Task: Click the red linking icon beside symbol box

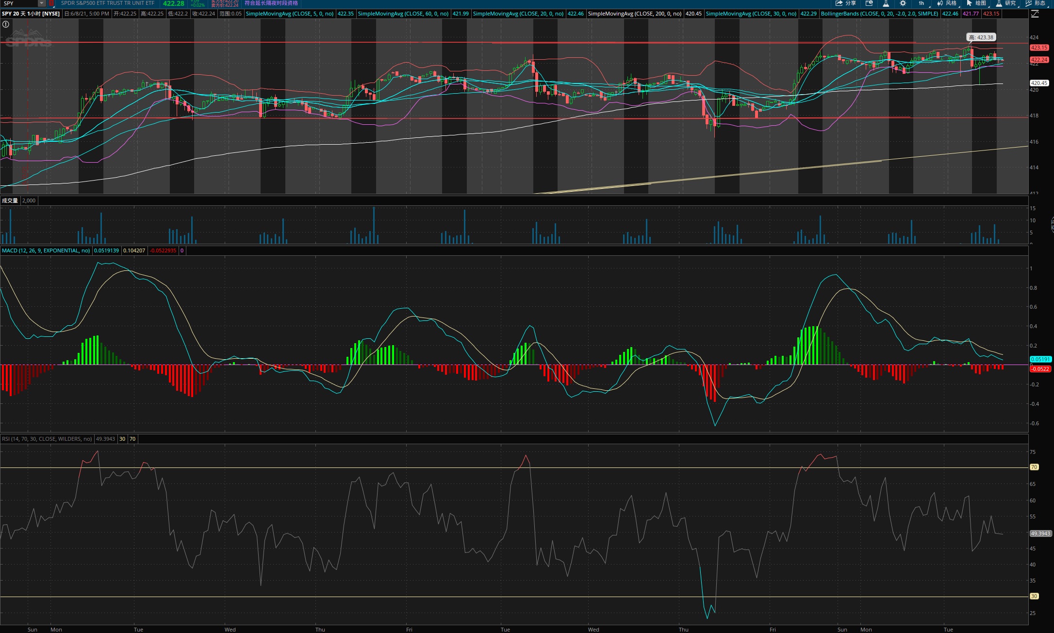Action: point(51,3)
